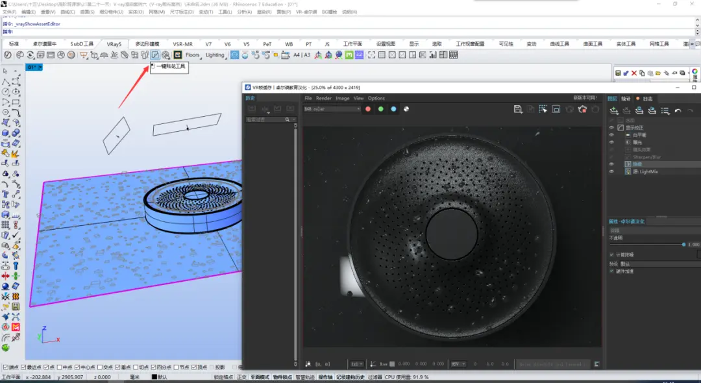Screen dimensions: 701x383
Task: Save the rendered image in frame buffer
Action: tap(518, 109)
